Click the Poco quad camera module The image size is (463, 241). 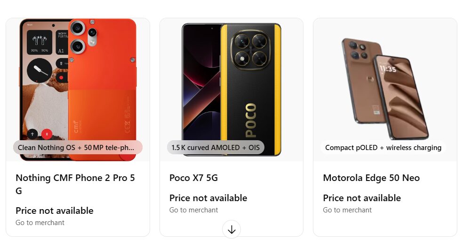[x=251, y=50]
